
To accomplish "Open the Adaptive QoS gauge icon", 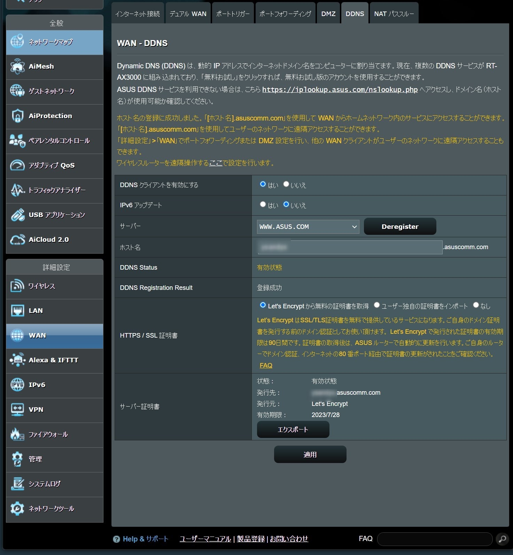I will [17, 165].
